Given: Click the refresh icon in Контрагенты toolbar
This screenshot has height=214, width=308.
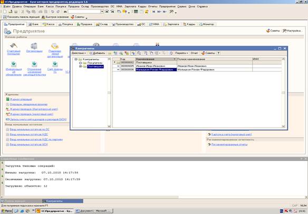Looking at the screenshot, I should [171, 53].
